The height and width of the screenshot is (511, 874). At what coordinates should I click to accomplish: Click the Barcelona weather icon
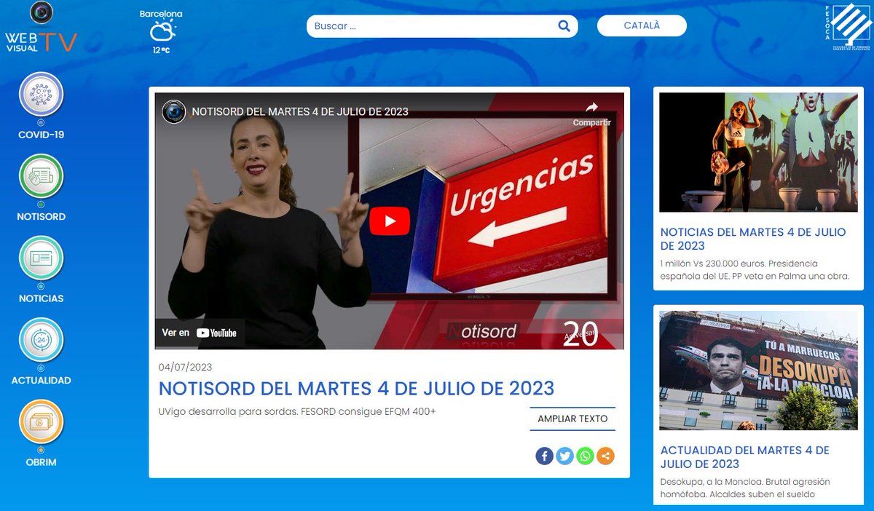[x=162, y=31]
